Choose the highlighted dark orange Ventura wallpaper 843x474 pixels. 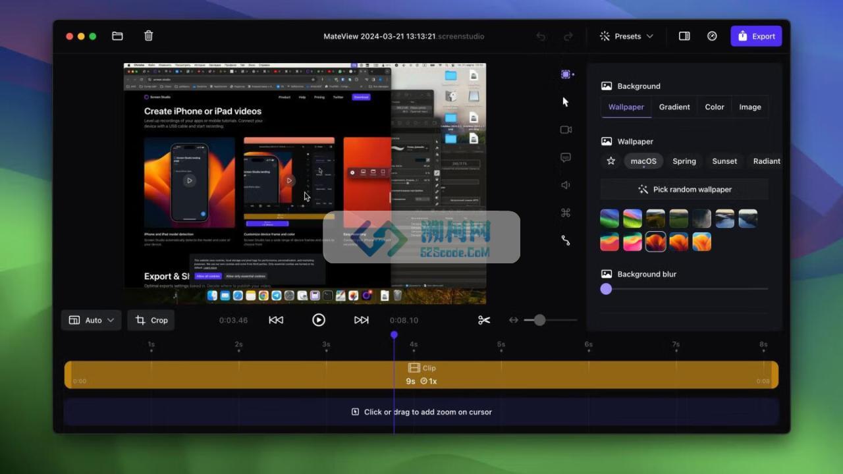[x=656, y=242]
